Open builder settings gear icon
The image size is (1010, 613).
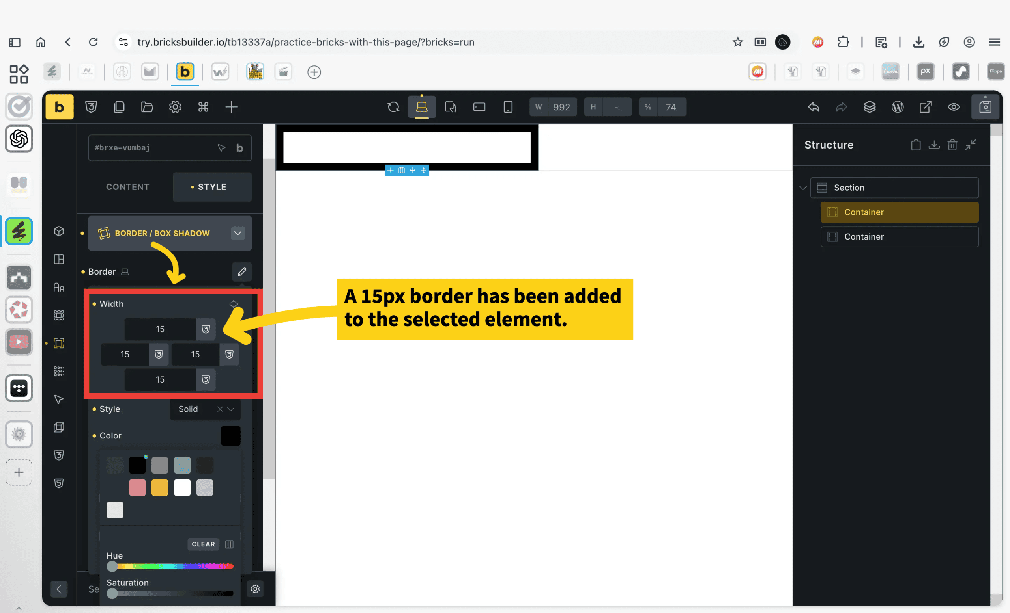pos(175,107)
